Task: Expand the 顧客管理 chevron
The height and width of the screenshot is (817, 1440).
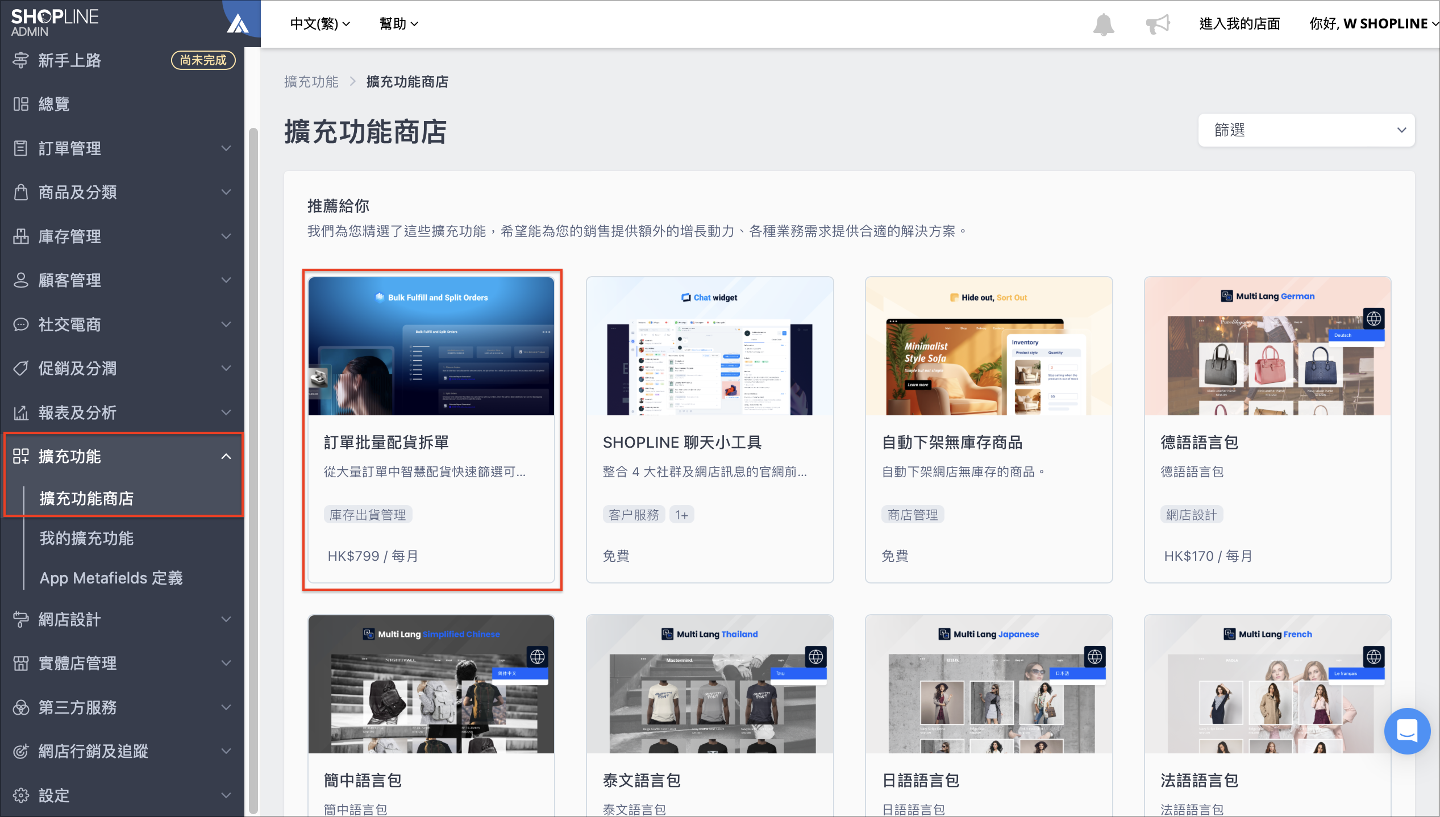Action: [226, 280]
